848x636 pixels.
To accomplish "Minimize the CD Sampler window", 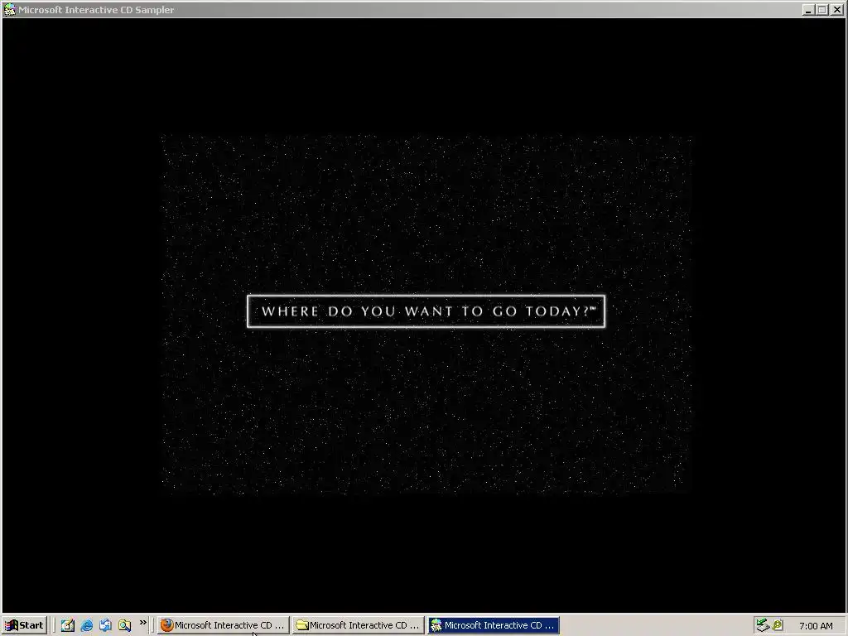I will pos(808,10).
